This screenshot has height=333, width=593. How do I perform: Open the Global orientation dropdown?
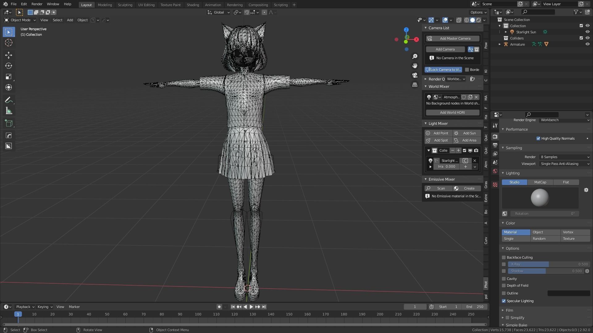219,12
